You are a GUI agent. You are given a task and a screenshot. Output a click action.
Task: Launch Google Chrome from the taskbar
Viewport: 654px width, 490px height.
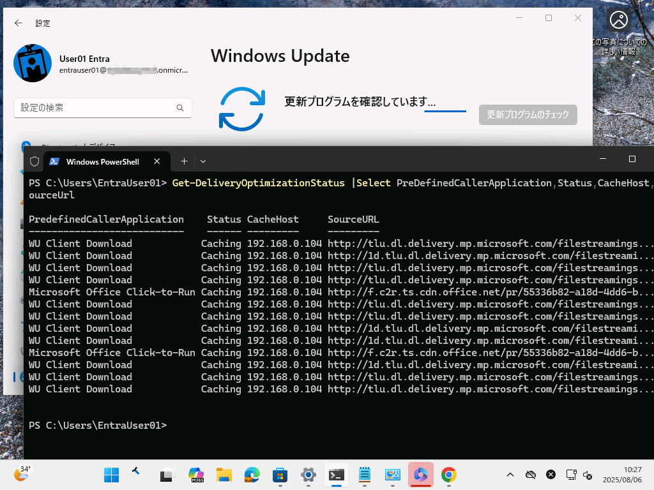448,475
